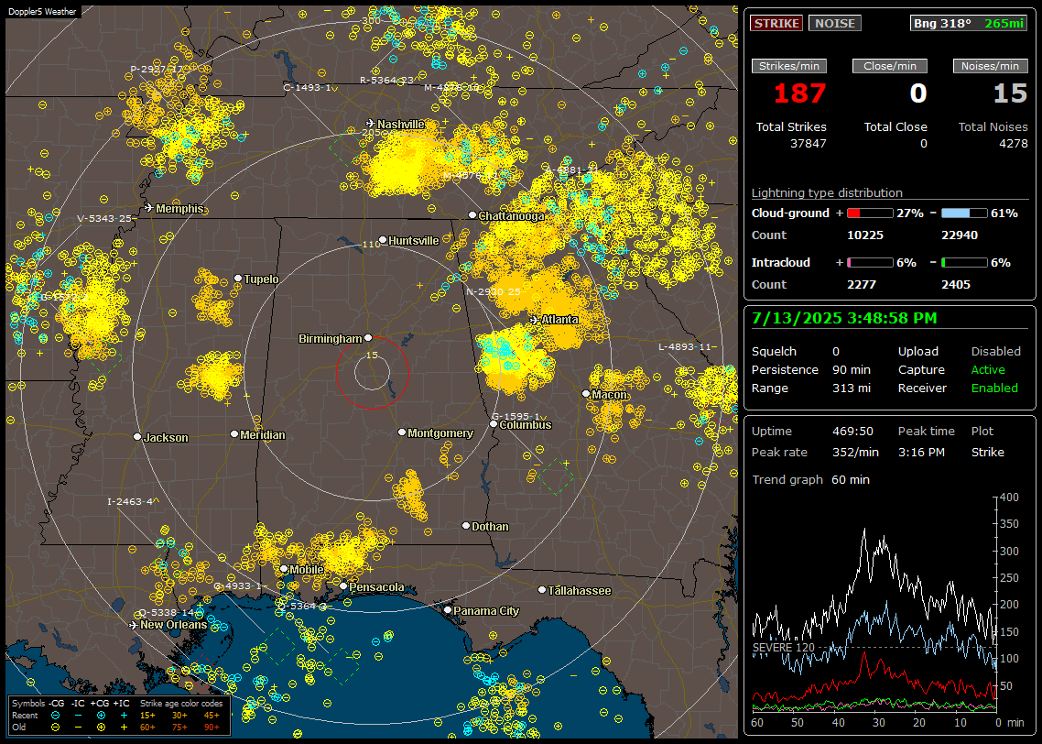
Task: Click the New Orleans airport icon
Action: point(133,625)
